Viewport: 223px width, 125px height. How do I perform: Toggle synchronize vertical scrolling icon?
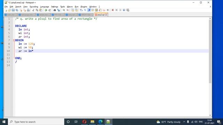coord(72,10)
